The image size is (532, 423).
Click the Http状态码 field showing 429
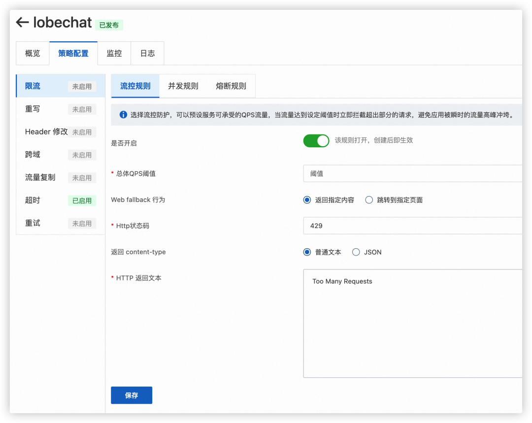[x=413, y=226]
